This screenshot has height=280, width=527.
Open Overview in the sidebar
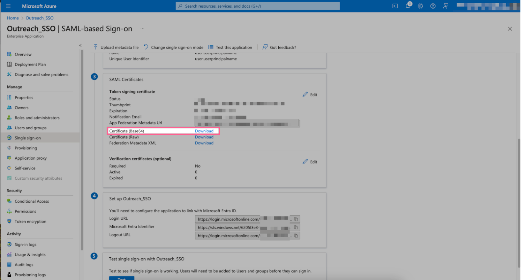pos(23,54)
